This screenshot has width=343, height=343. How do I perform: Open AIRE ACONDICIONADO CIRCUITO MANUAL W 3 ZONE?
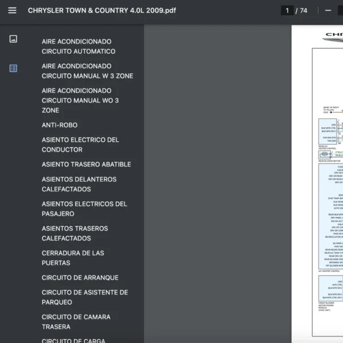[x=87, y=71]
